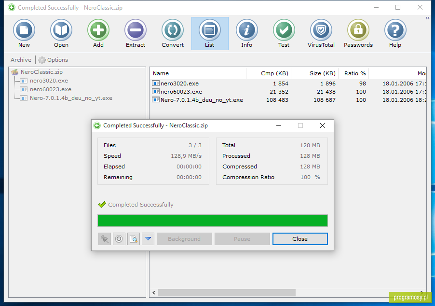Sort the file list by Name column

point(198,73)
